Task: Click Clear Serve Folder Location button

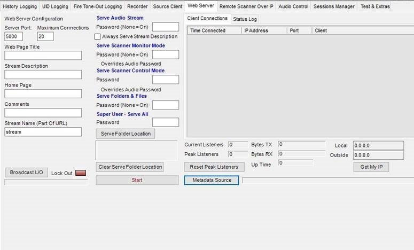Action: [x=130, y=167]
